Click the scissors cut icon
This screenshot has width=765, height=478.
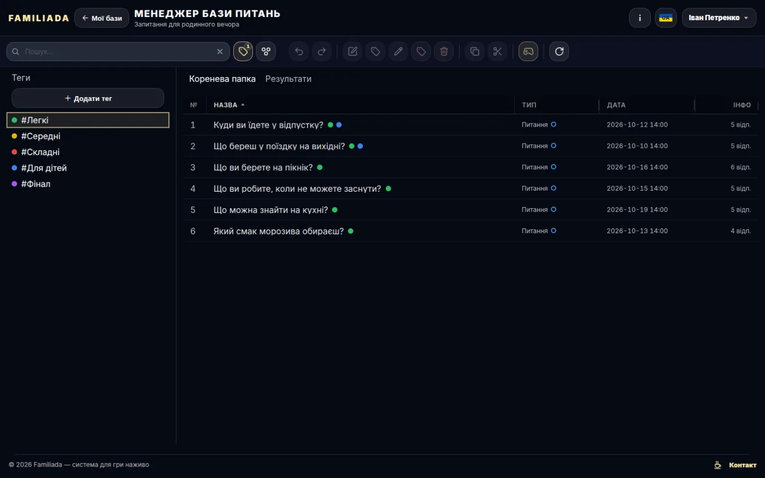(x=497, y=51)
